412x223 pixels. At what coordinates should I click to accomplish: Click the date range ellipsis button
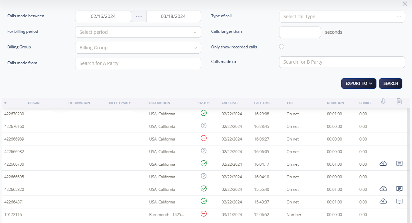pos(139,16)
